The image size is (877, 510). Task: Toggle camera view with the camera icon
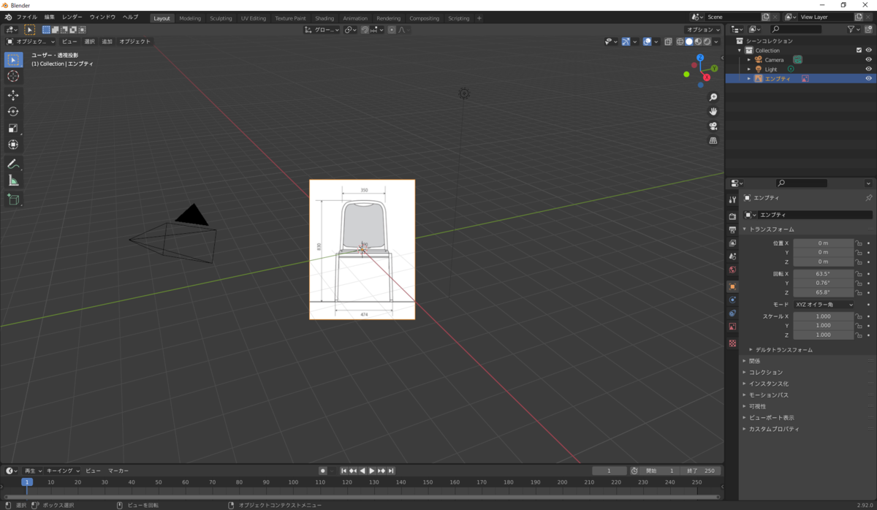coord(713,126)
